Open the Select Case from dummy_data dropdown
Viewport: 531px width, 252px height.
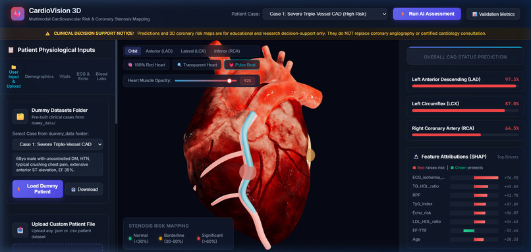click(57, 145)
